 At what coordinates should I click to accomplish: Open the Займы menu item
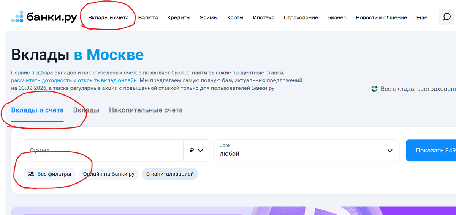pyautogui.click(x=209, y=17)
